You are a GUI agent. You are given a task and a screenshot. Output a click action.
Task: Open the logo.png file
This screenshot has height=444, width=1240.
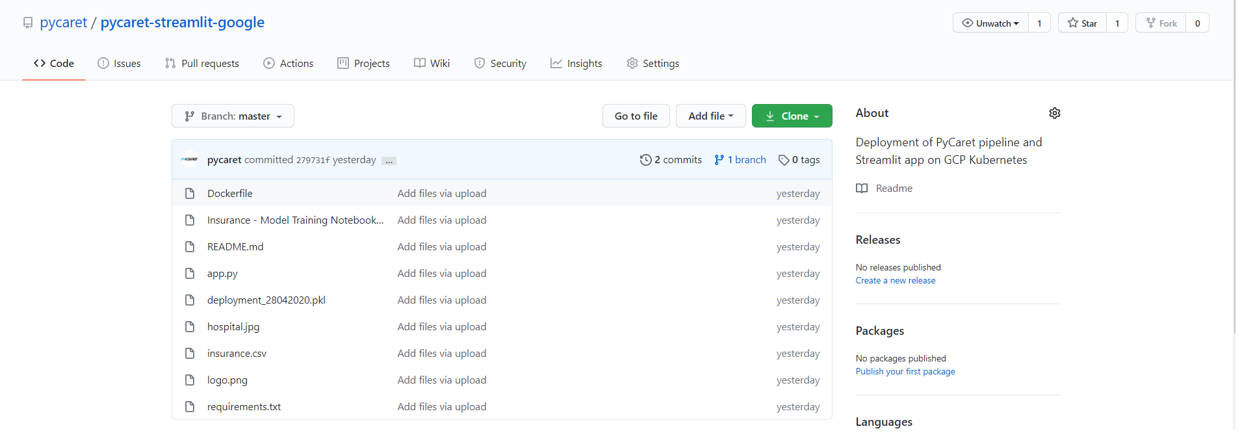(x=227, y=380)
